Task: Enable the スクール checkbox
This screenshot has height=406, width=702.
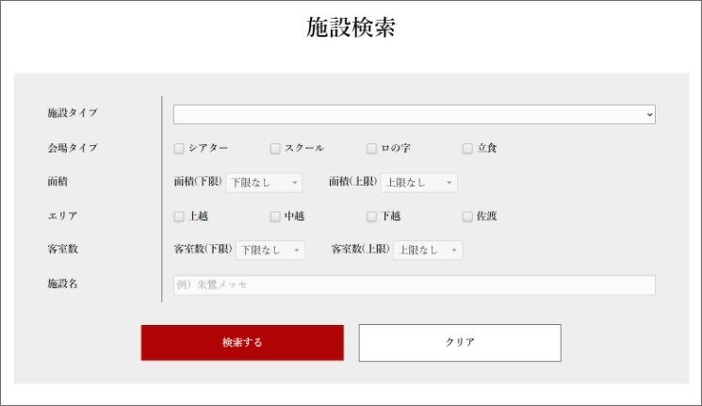Action: [275, 148]
